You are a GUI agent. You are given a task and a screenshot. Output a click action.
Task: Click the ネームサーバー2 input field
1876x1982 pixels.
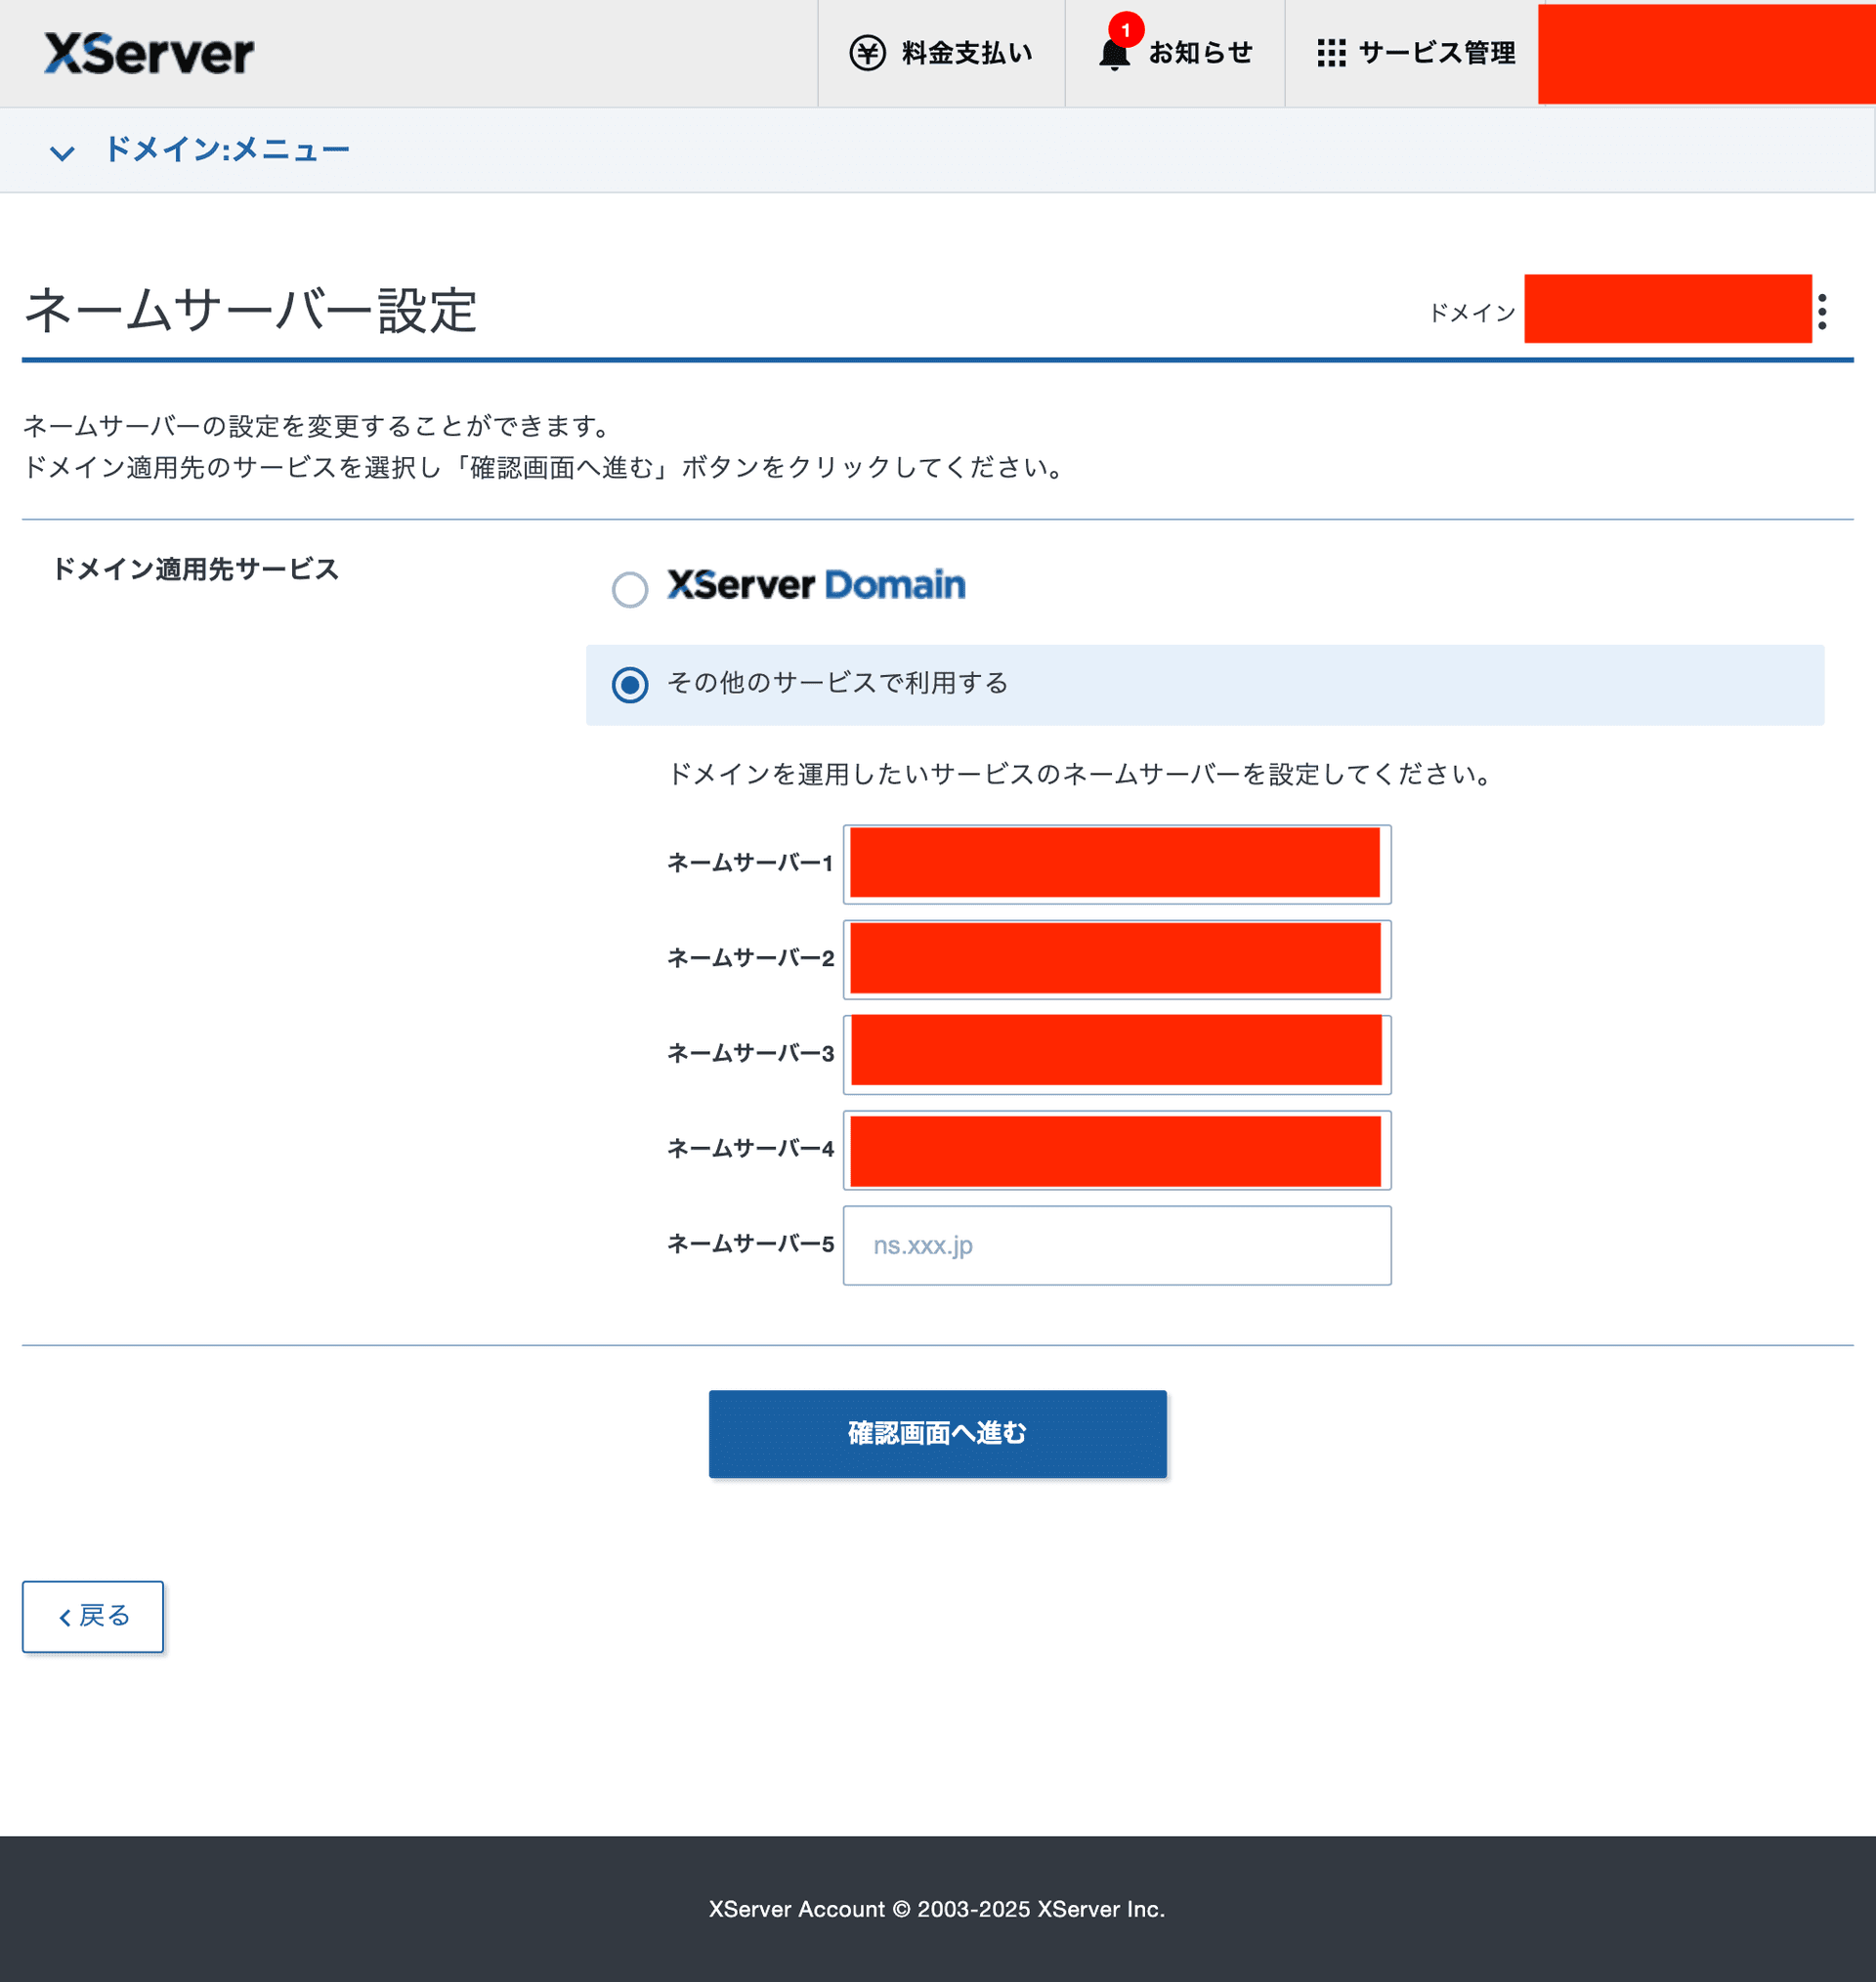coord(1116,958)
